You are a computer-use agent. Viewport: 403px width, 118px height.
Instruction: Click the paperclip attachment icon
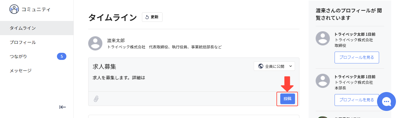click(96, 99)
